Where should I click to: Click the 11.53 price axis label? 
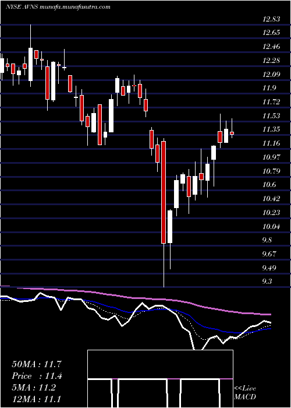coord(271,116)
